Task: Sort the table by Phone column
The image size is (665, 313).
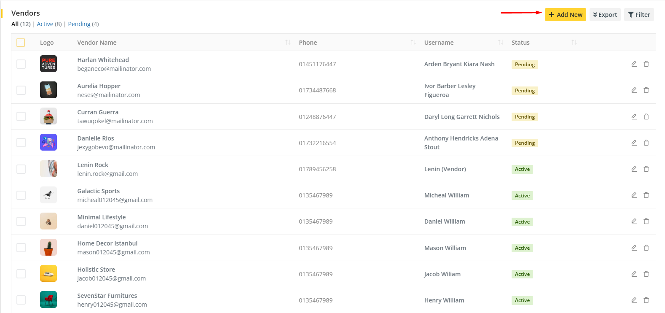Action: [413, 43]
